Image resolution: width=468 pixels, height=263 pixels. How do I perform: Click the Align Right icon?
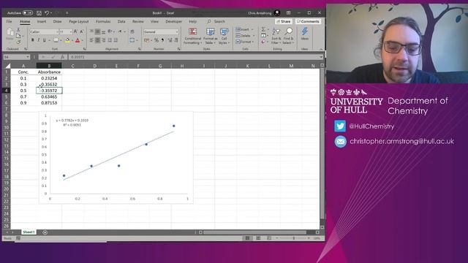tap(104, 40)
